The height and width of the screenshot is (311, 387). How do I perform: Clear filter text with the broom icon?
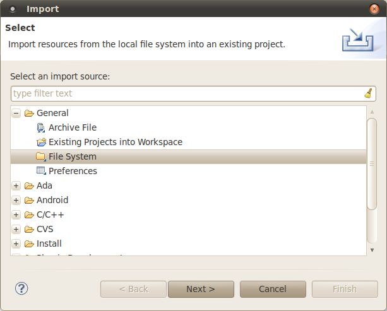tap(368, 93)
